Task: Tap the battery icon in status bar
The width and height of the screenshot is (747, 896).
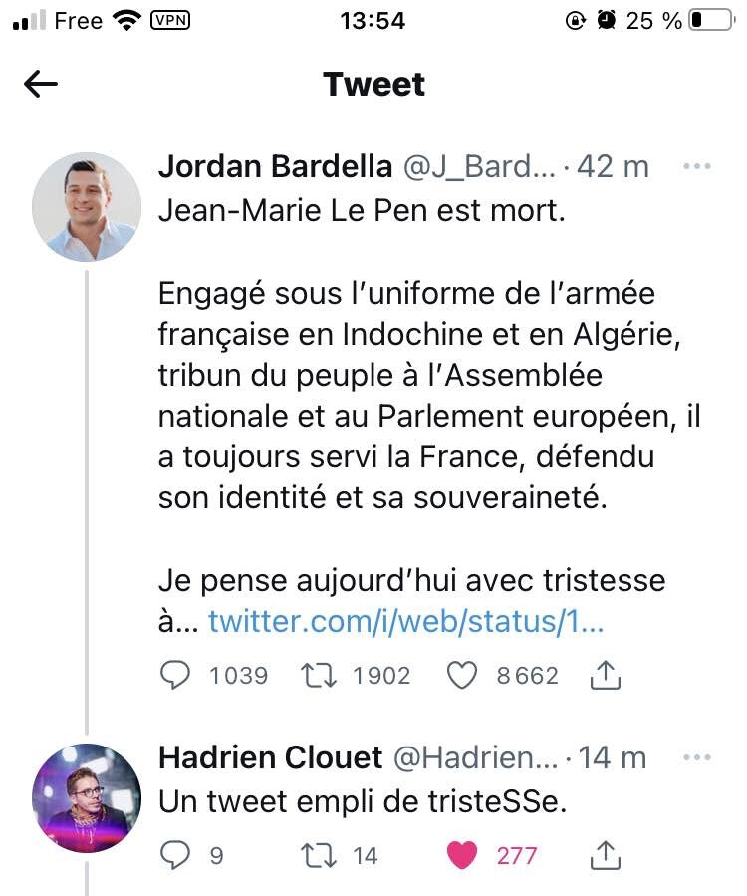Action: [710, 21]
